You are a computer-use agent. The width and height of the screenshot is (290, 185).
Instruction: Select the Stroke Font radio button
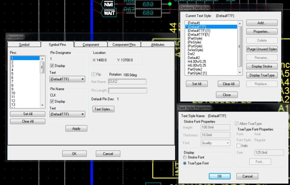(186, 157)
